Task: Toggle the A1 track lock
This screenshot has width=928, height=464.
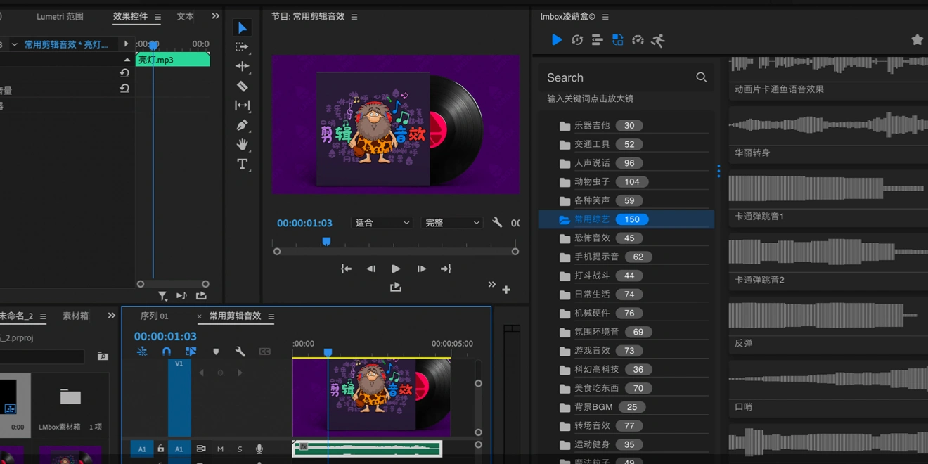Action: point(160,449)
